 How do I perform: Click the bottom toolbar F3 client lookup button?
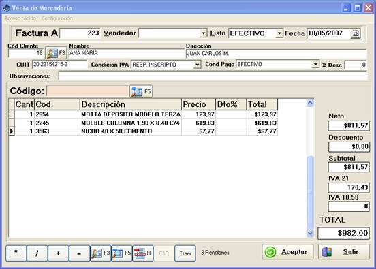pyautogui.click(x=101, y=253)
